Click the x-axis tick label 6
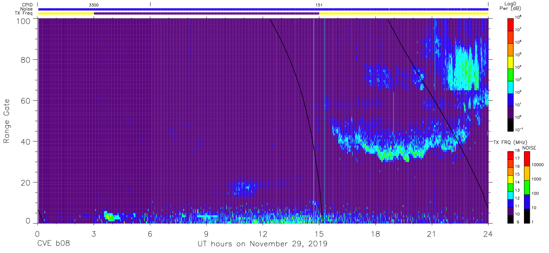This screenshot has width=549, height=253. pyautogui.click(x=150, y=233)
